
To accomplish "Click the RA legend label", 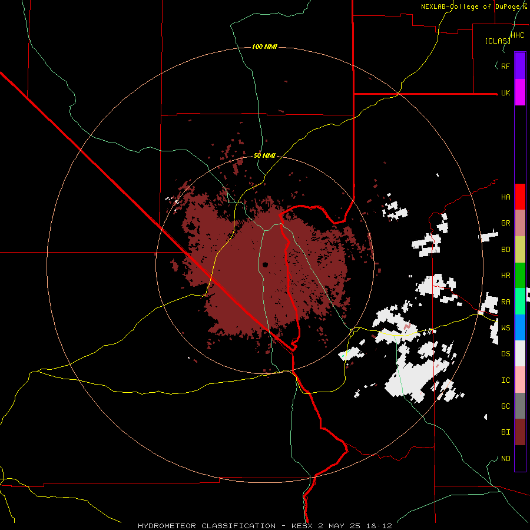I will point(505,302).
